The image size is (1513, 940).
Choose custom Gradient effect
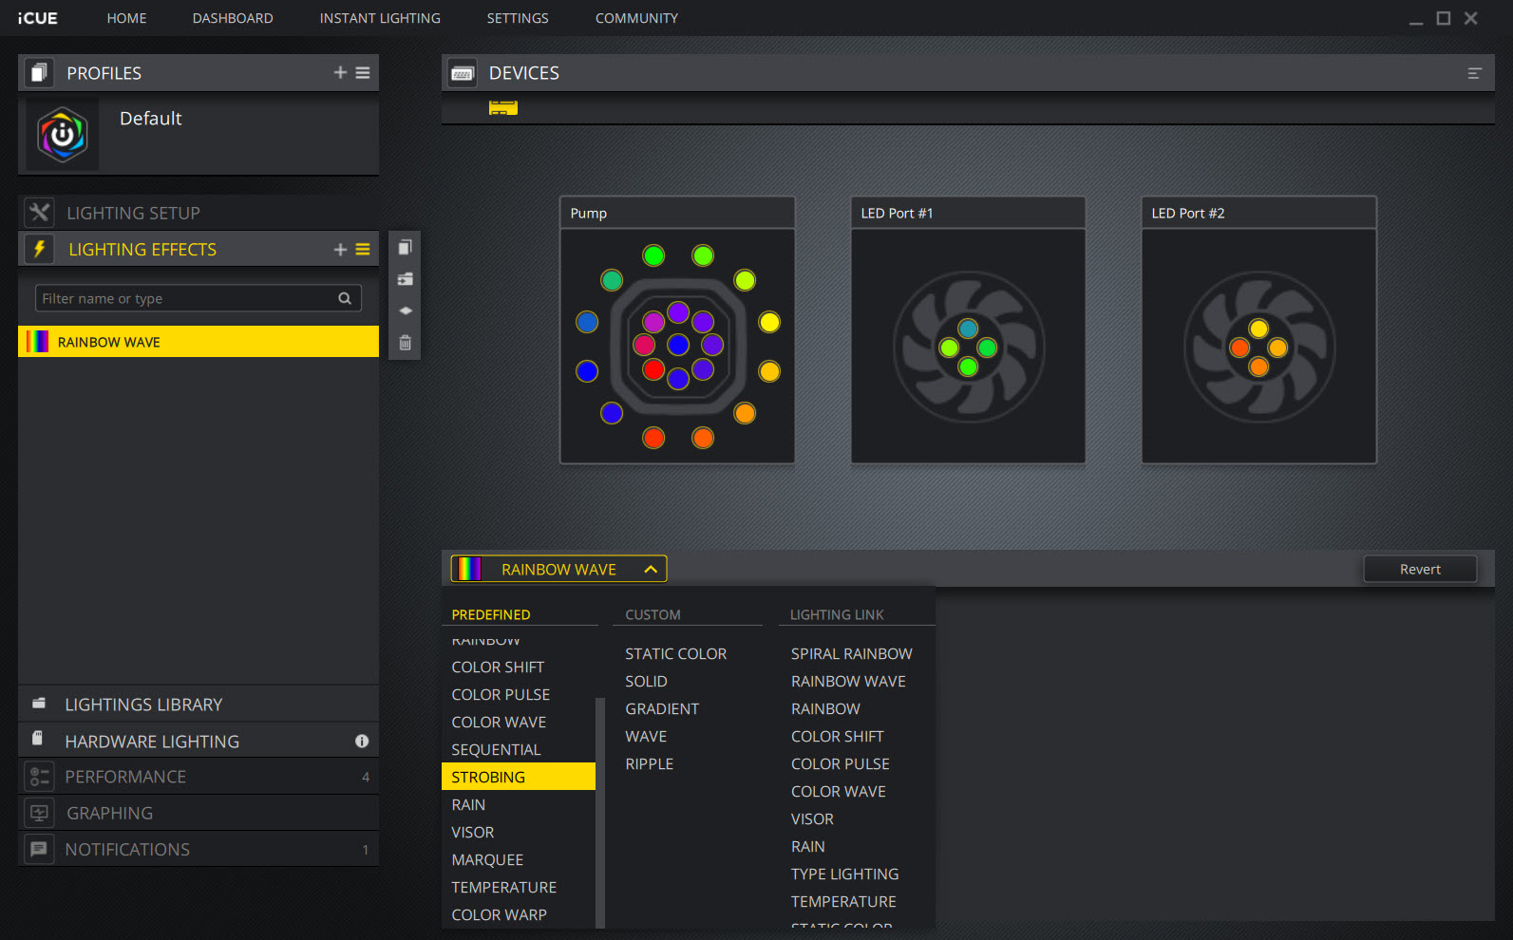(x=662, y=708)
